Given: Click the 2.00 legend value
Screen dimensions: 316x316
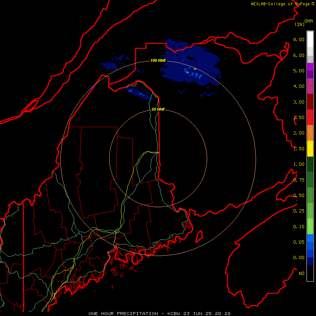Looking at the screenshot, I should tap(299, 133).
